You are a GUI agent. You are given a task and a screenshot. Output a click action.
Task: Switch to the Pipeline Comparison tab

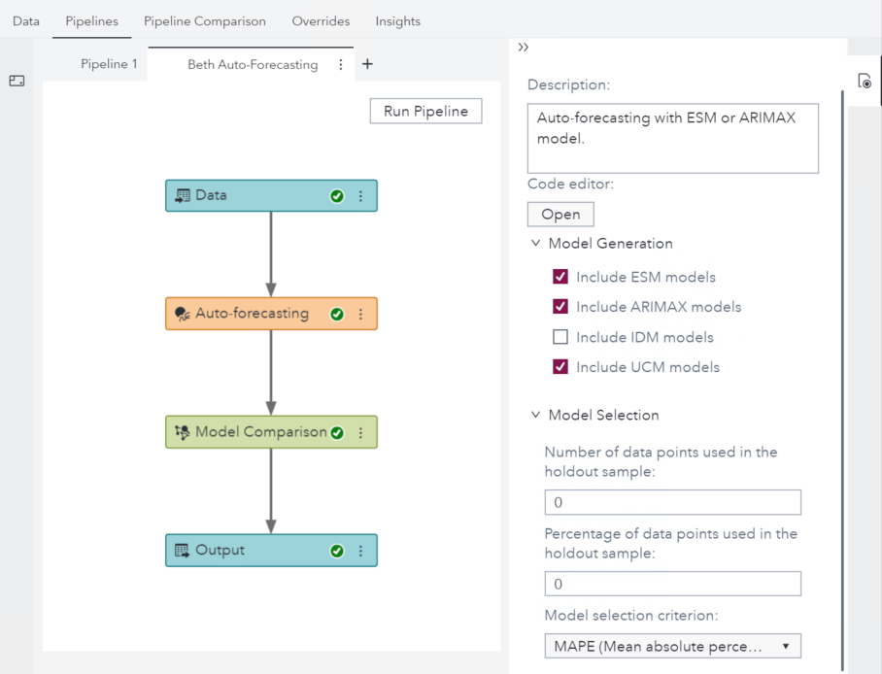pyautogui.click(x=205, y=20)
